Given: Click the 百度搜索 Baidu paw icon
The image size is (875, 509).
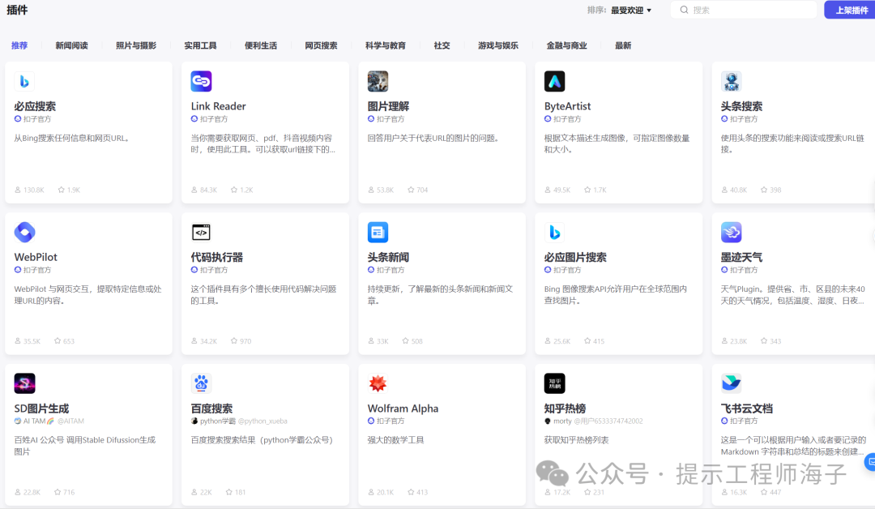Looking at the screenshot, I should [201, 383].
